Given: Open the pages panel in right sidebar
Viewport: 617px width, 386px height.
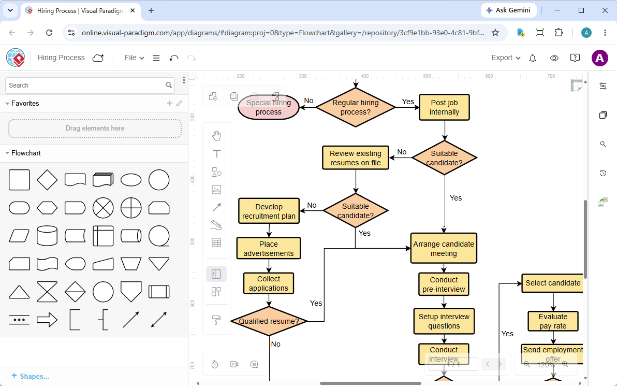Looking at the screenshot, I should point(603,115).
